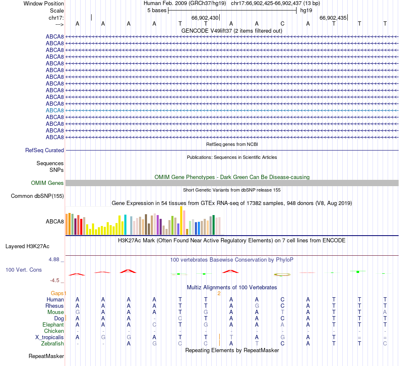Select the Rhesus alignment row label
399x366 pixels.
click(x=55, y=306)
